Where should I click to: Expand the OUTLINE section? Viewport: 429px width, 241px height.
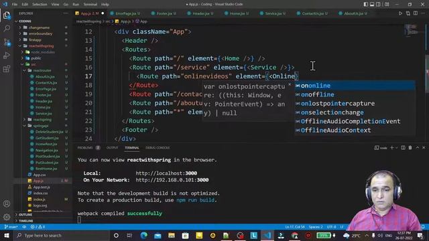point(25,214)
